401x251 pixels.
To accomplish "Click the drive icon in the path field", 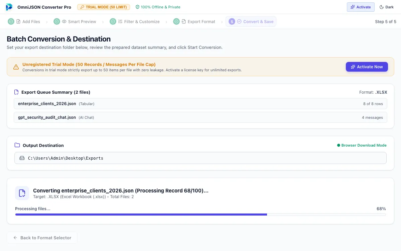I will coord(22,158).
